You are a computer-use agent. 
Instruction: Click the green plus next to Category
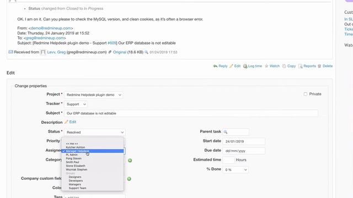click(130, 160)
